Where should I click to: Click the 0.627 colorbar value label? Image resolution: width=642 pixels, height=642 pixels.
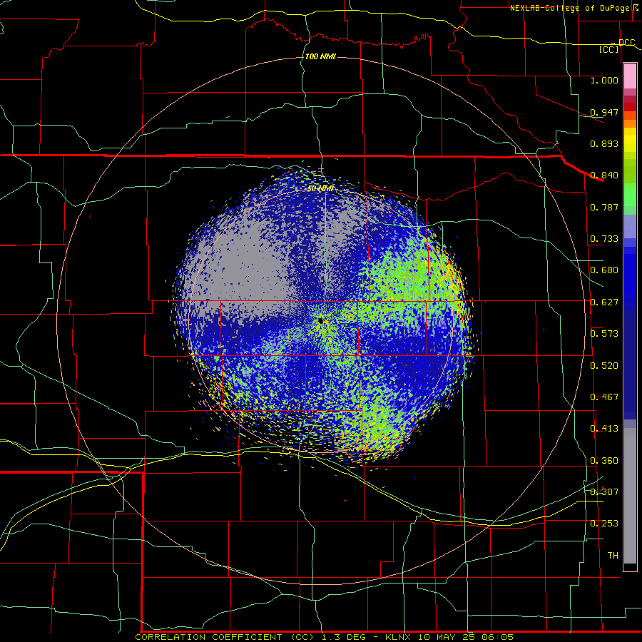604,302
